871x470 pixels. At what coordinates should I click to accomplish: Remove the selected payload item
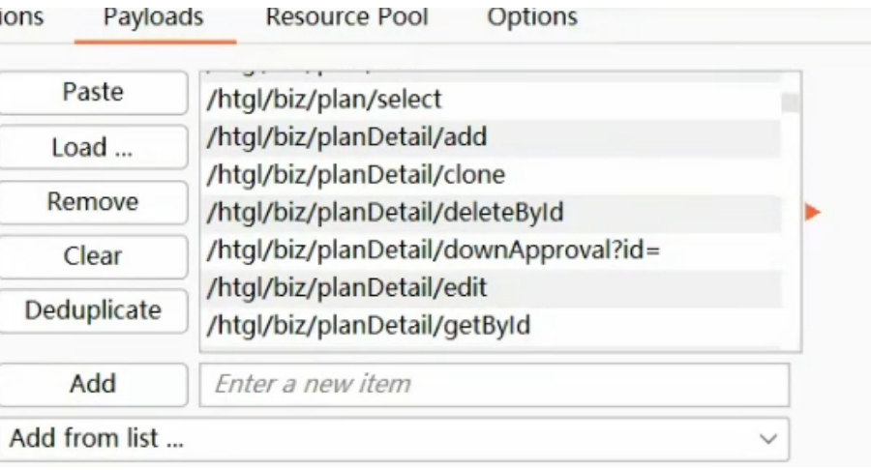point(93,202)
